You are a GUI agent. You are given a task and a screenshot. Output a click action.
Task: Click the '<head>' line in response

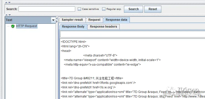[x=66, y=51]
